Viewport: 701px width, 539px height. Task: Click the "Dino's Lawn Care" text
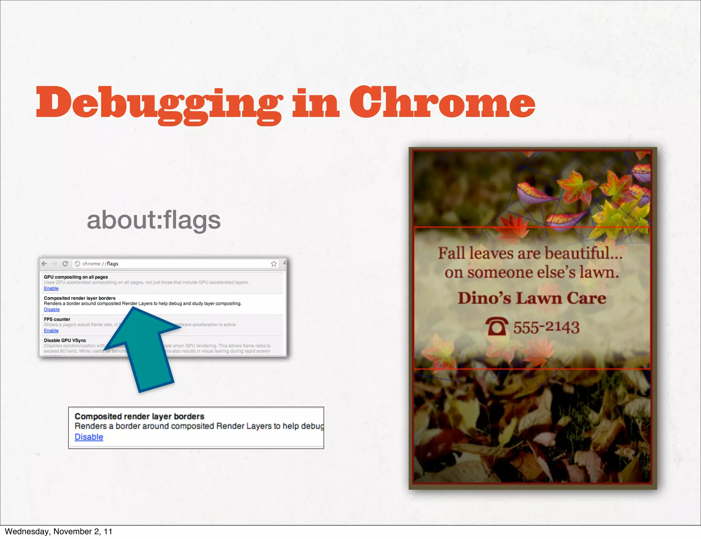[532, 298]
